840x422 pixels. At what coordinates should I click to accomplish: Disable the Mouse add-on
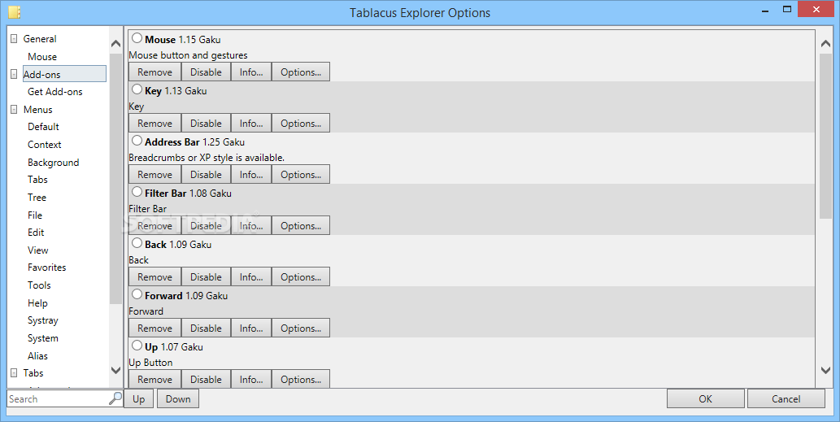(x=206, y=72)
